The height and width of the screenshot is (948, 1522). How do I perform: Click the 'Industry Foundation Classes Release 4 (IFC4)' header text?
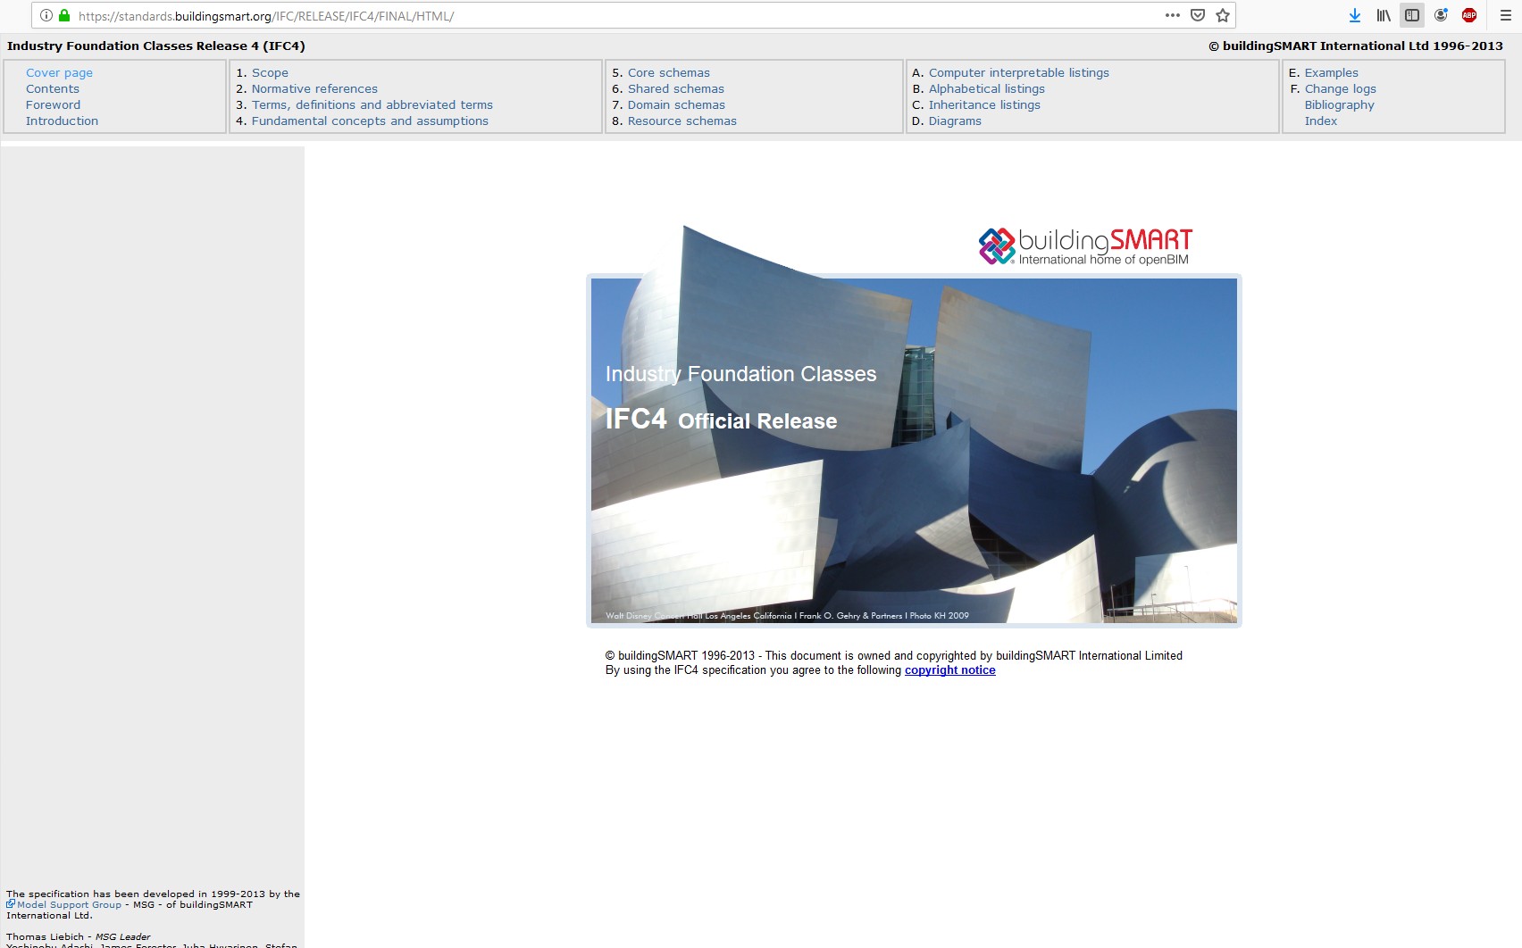click(x=156, y=46)
